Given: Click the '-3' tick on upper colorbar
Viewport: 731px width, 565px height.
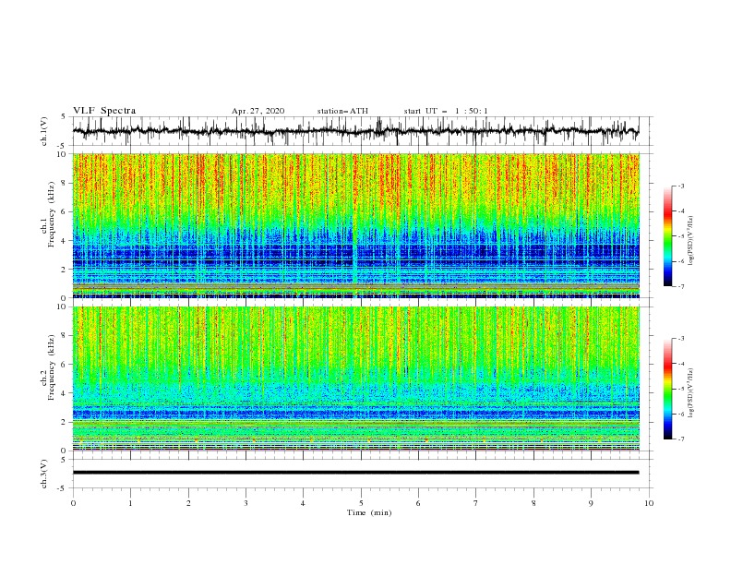Looking at the screenshot, I should pyautogui.click(x=680, y=186).
